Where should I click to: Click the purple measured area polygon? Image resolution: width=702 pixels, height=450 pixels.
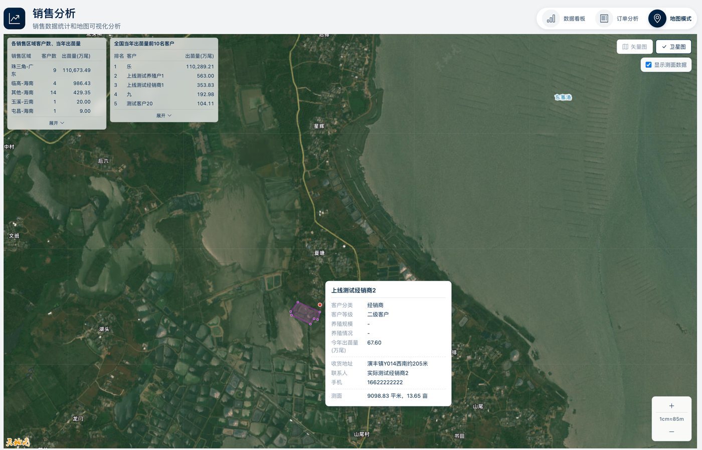pyautogui.click(x=305, y=313)
